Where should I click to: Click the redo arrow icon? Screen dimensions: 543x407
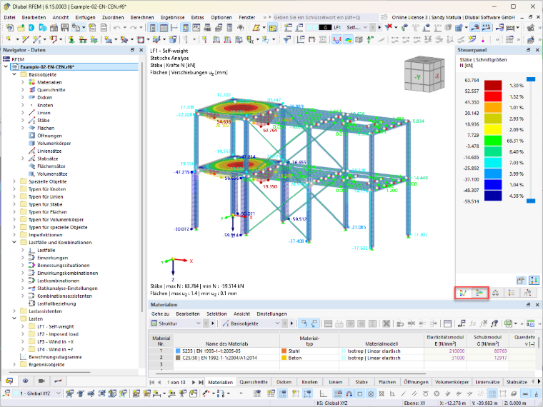tap(134, 27)
